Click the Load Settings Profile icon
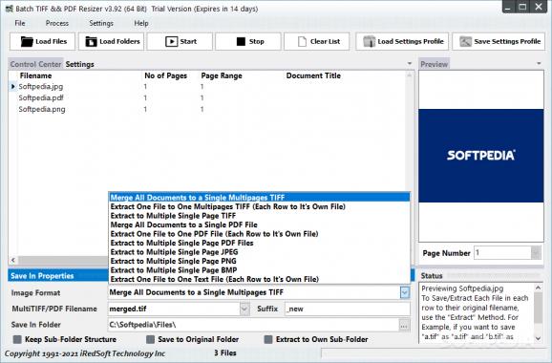 (x=369, y=41)
